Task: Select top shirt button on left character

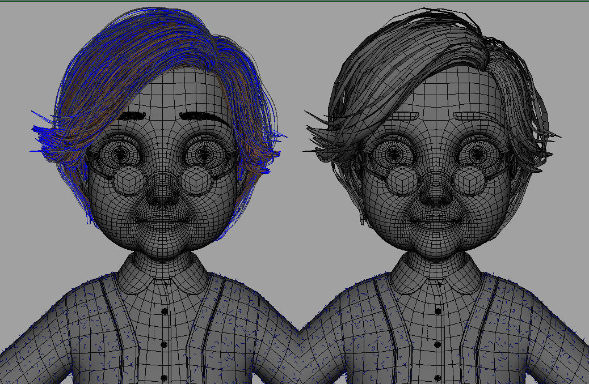Action: coord(164,312)
